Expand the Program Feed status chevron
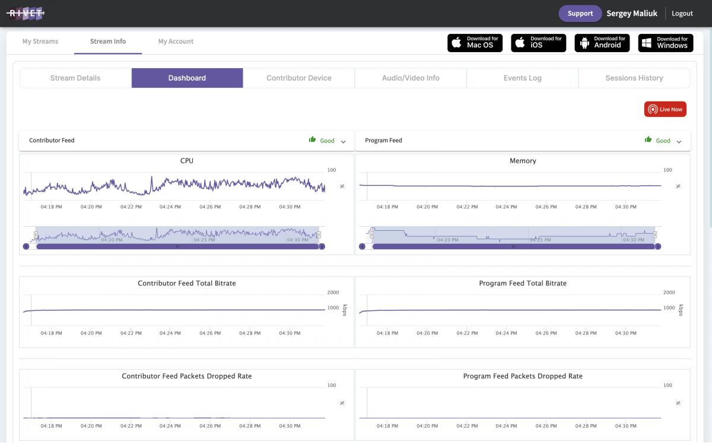This screenshot has width=712, height=445. 679,141
